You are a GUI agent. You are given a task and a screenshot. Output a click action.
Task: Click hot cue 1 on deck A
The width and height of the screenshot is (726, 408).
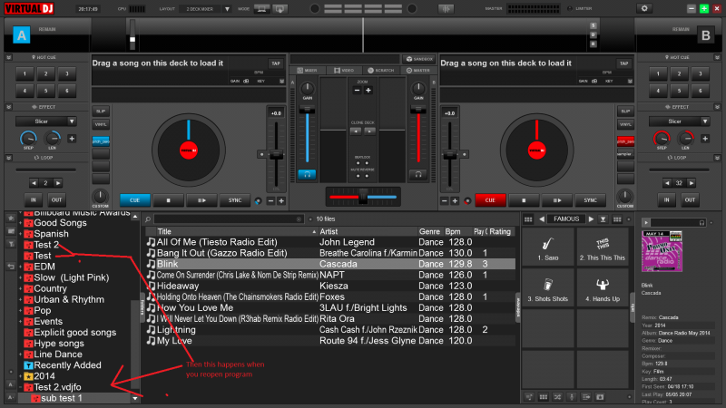tap(25, 74)
